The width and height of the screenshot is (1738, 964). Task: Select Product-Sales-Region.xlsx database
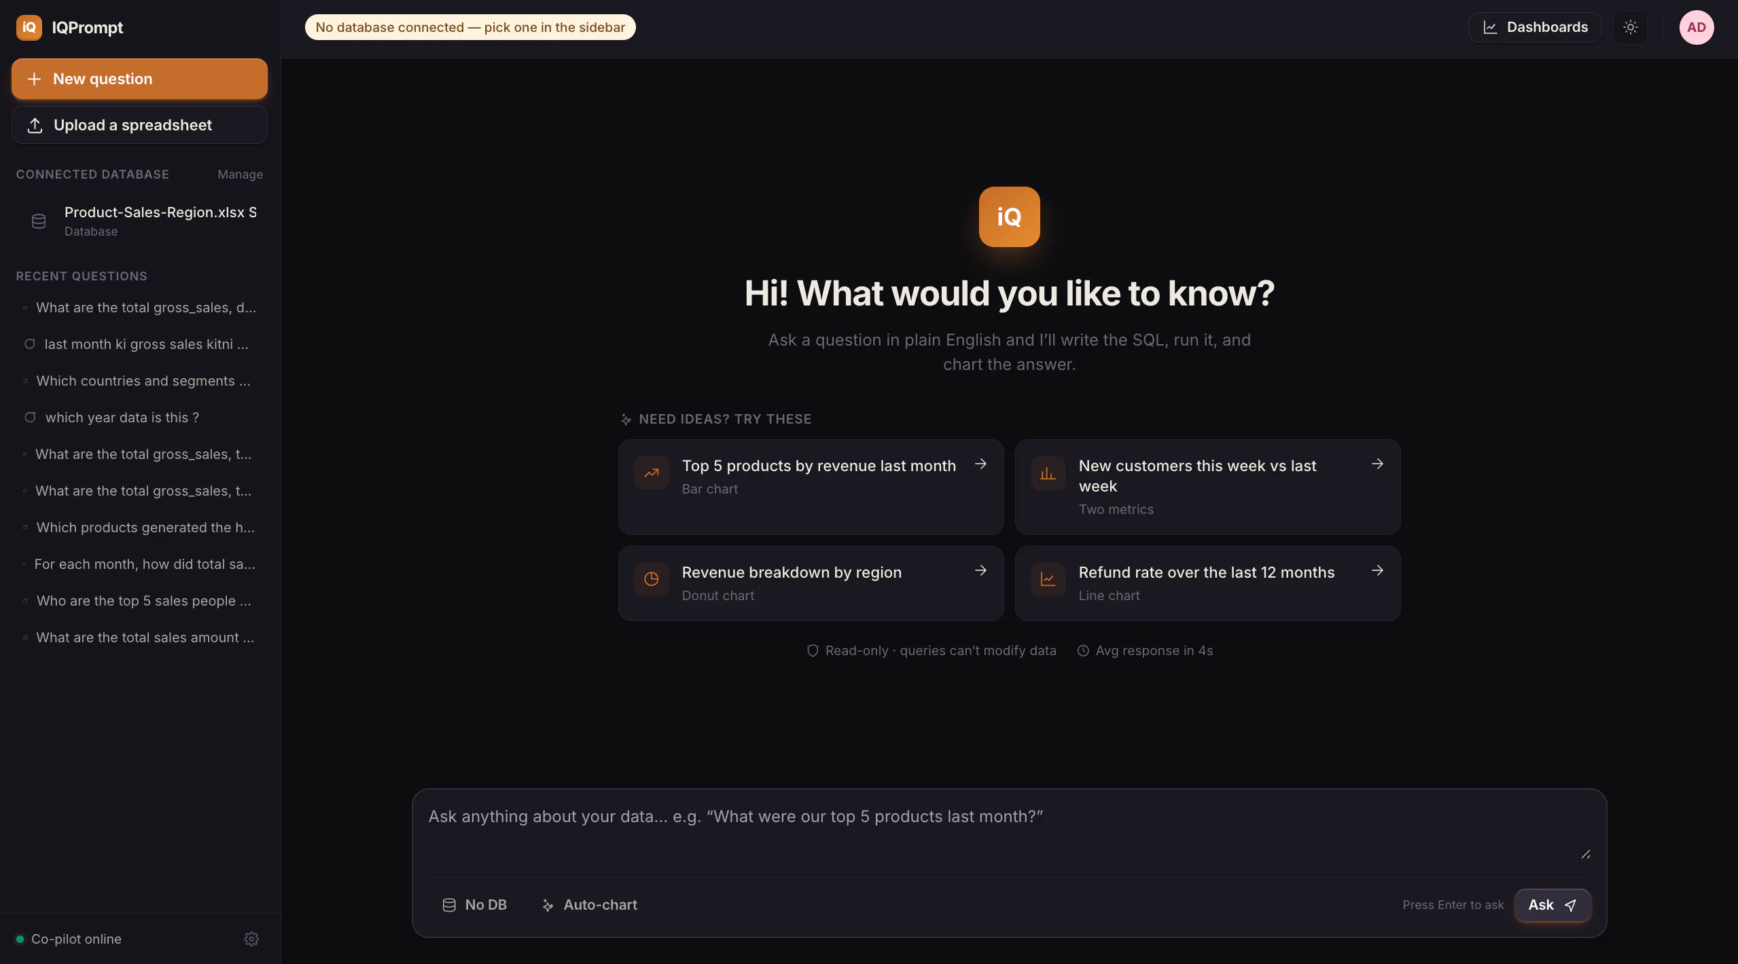click(x=139, y=221)
